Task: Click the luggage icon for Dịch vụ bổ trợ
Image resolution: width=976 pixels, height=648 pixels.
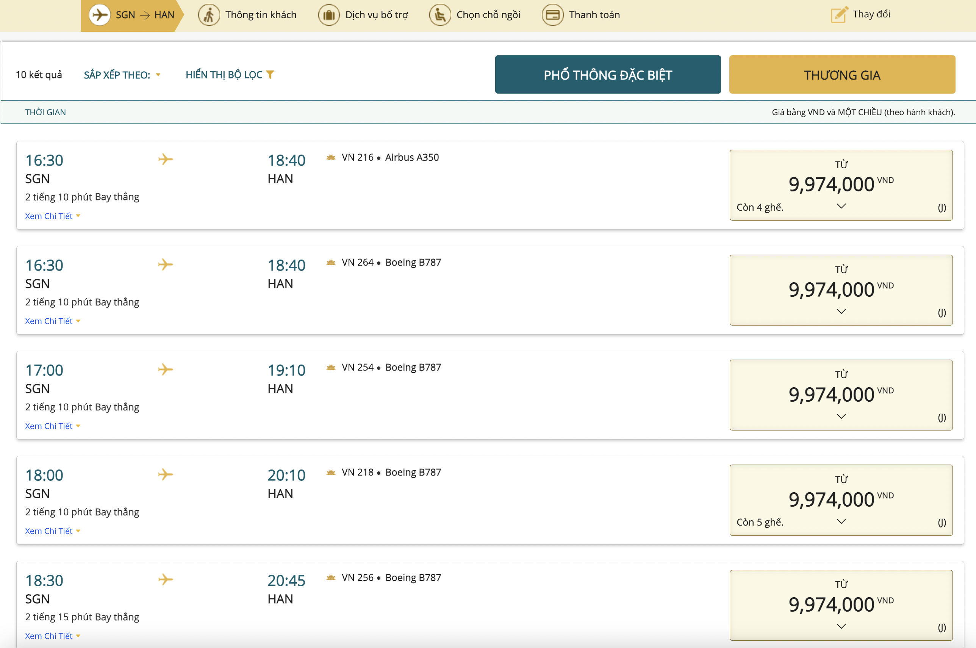Action: coord(328,15)
